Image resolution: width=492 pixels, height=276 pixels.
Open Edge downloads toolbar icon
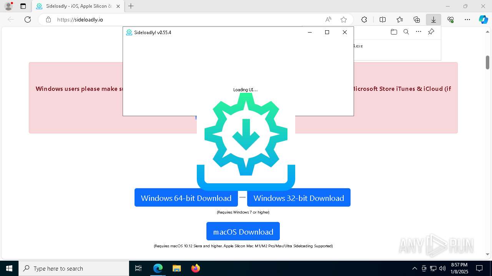434,20
